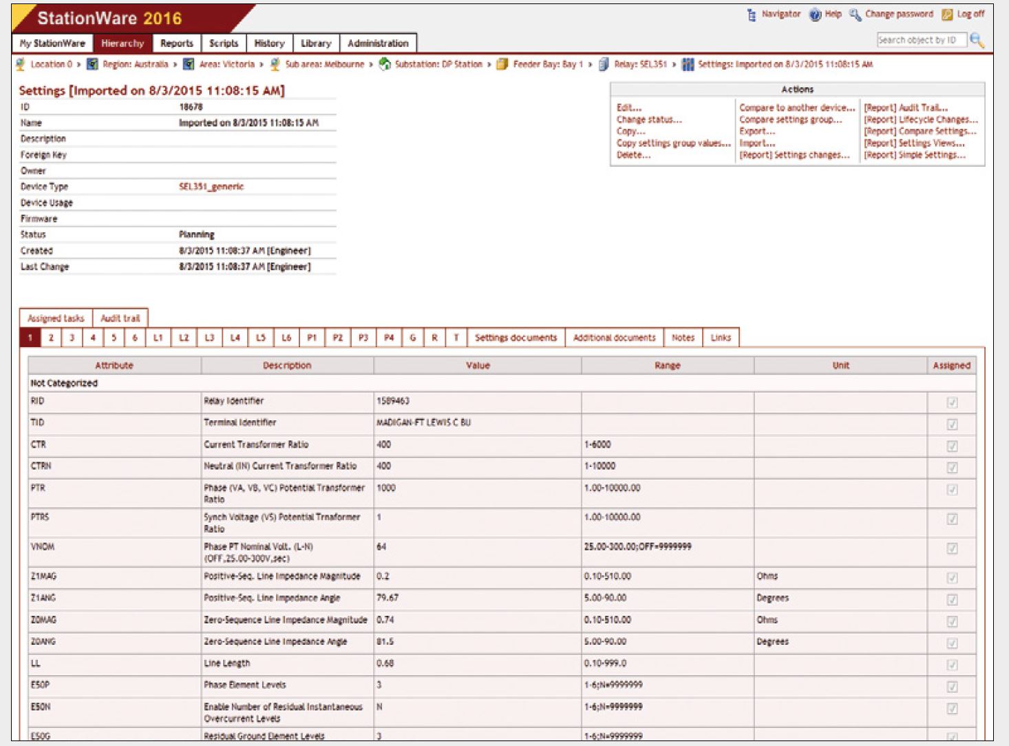Open the Reports menu tab
The width and height of the screenshot is (1009, 746).
pyautogui.click(x=177, y=43)
